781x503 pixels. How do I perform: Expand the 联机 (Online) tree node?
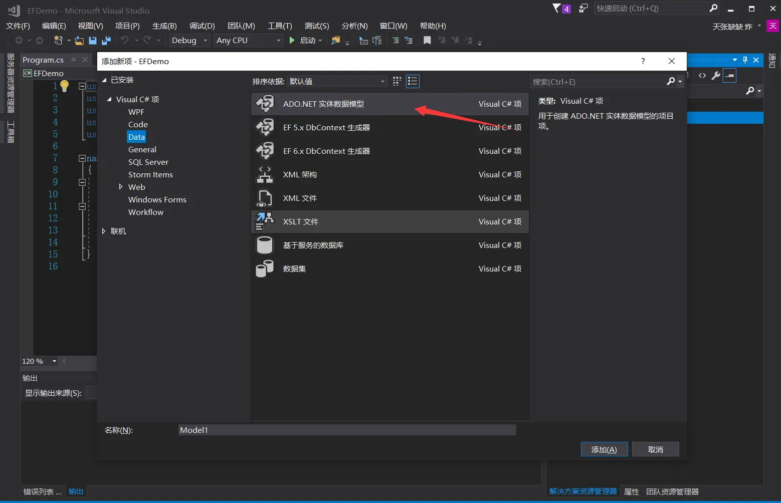pos(104,231)
